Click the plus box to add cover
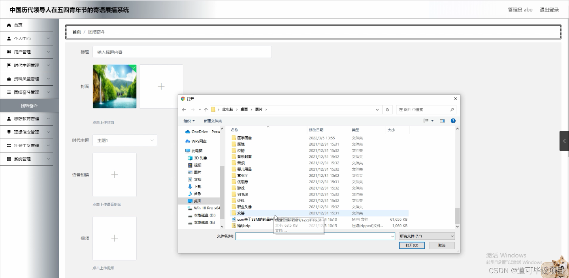Viewport: 569px width, 278px height. (x=161, y=86)
